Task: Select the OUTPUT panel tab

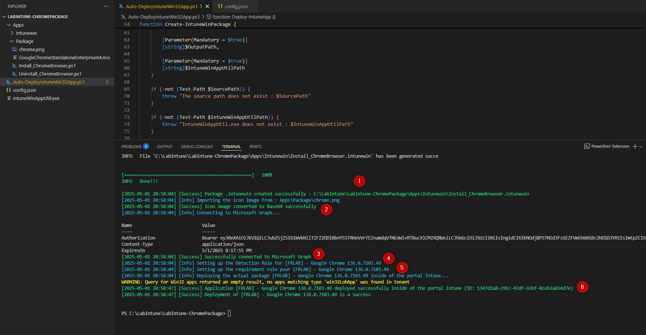Action: [x=165, y=146]
